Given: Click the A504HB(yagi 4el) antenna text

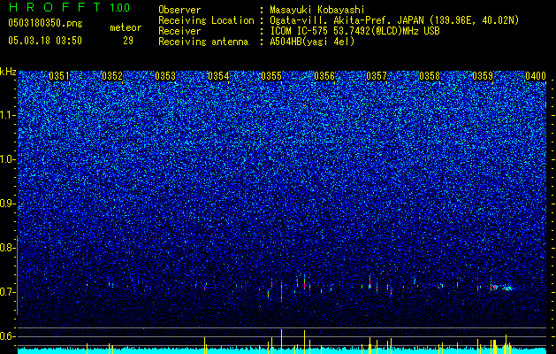Looking at the screenshot, I should [312, 42].
